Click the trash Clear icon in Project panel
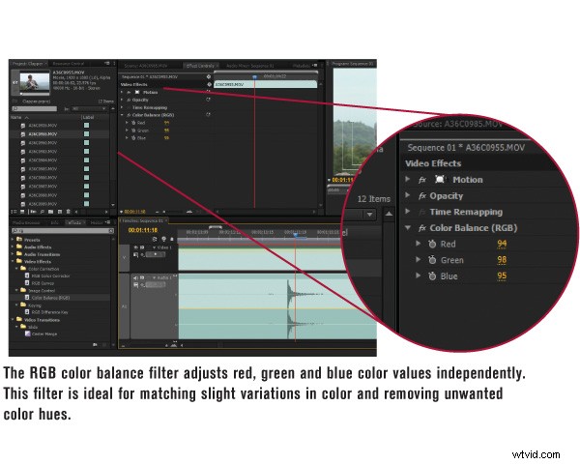 point(68,212)
